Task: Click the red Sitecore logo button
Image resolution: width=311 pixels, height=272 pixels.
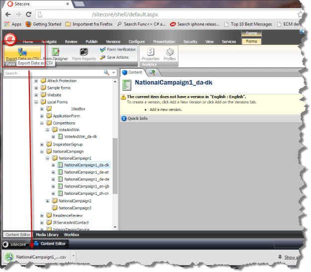Action: coord(10,39)
